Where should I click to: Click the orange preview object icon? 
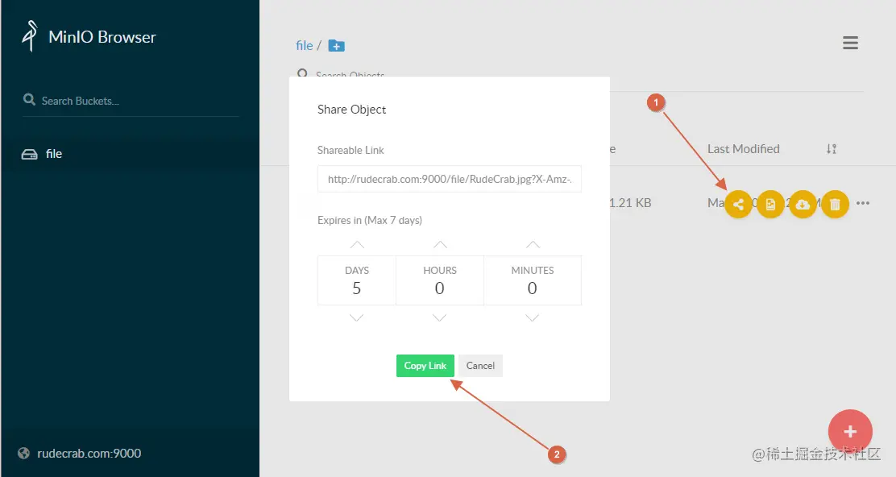click(770, 204)
